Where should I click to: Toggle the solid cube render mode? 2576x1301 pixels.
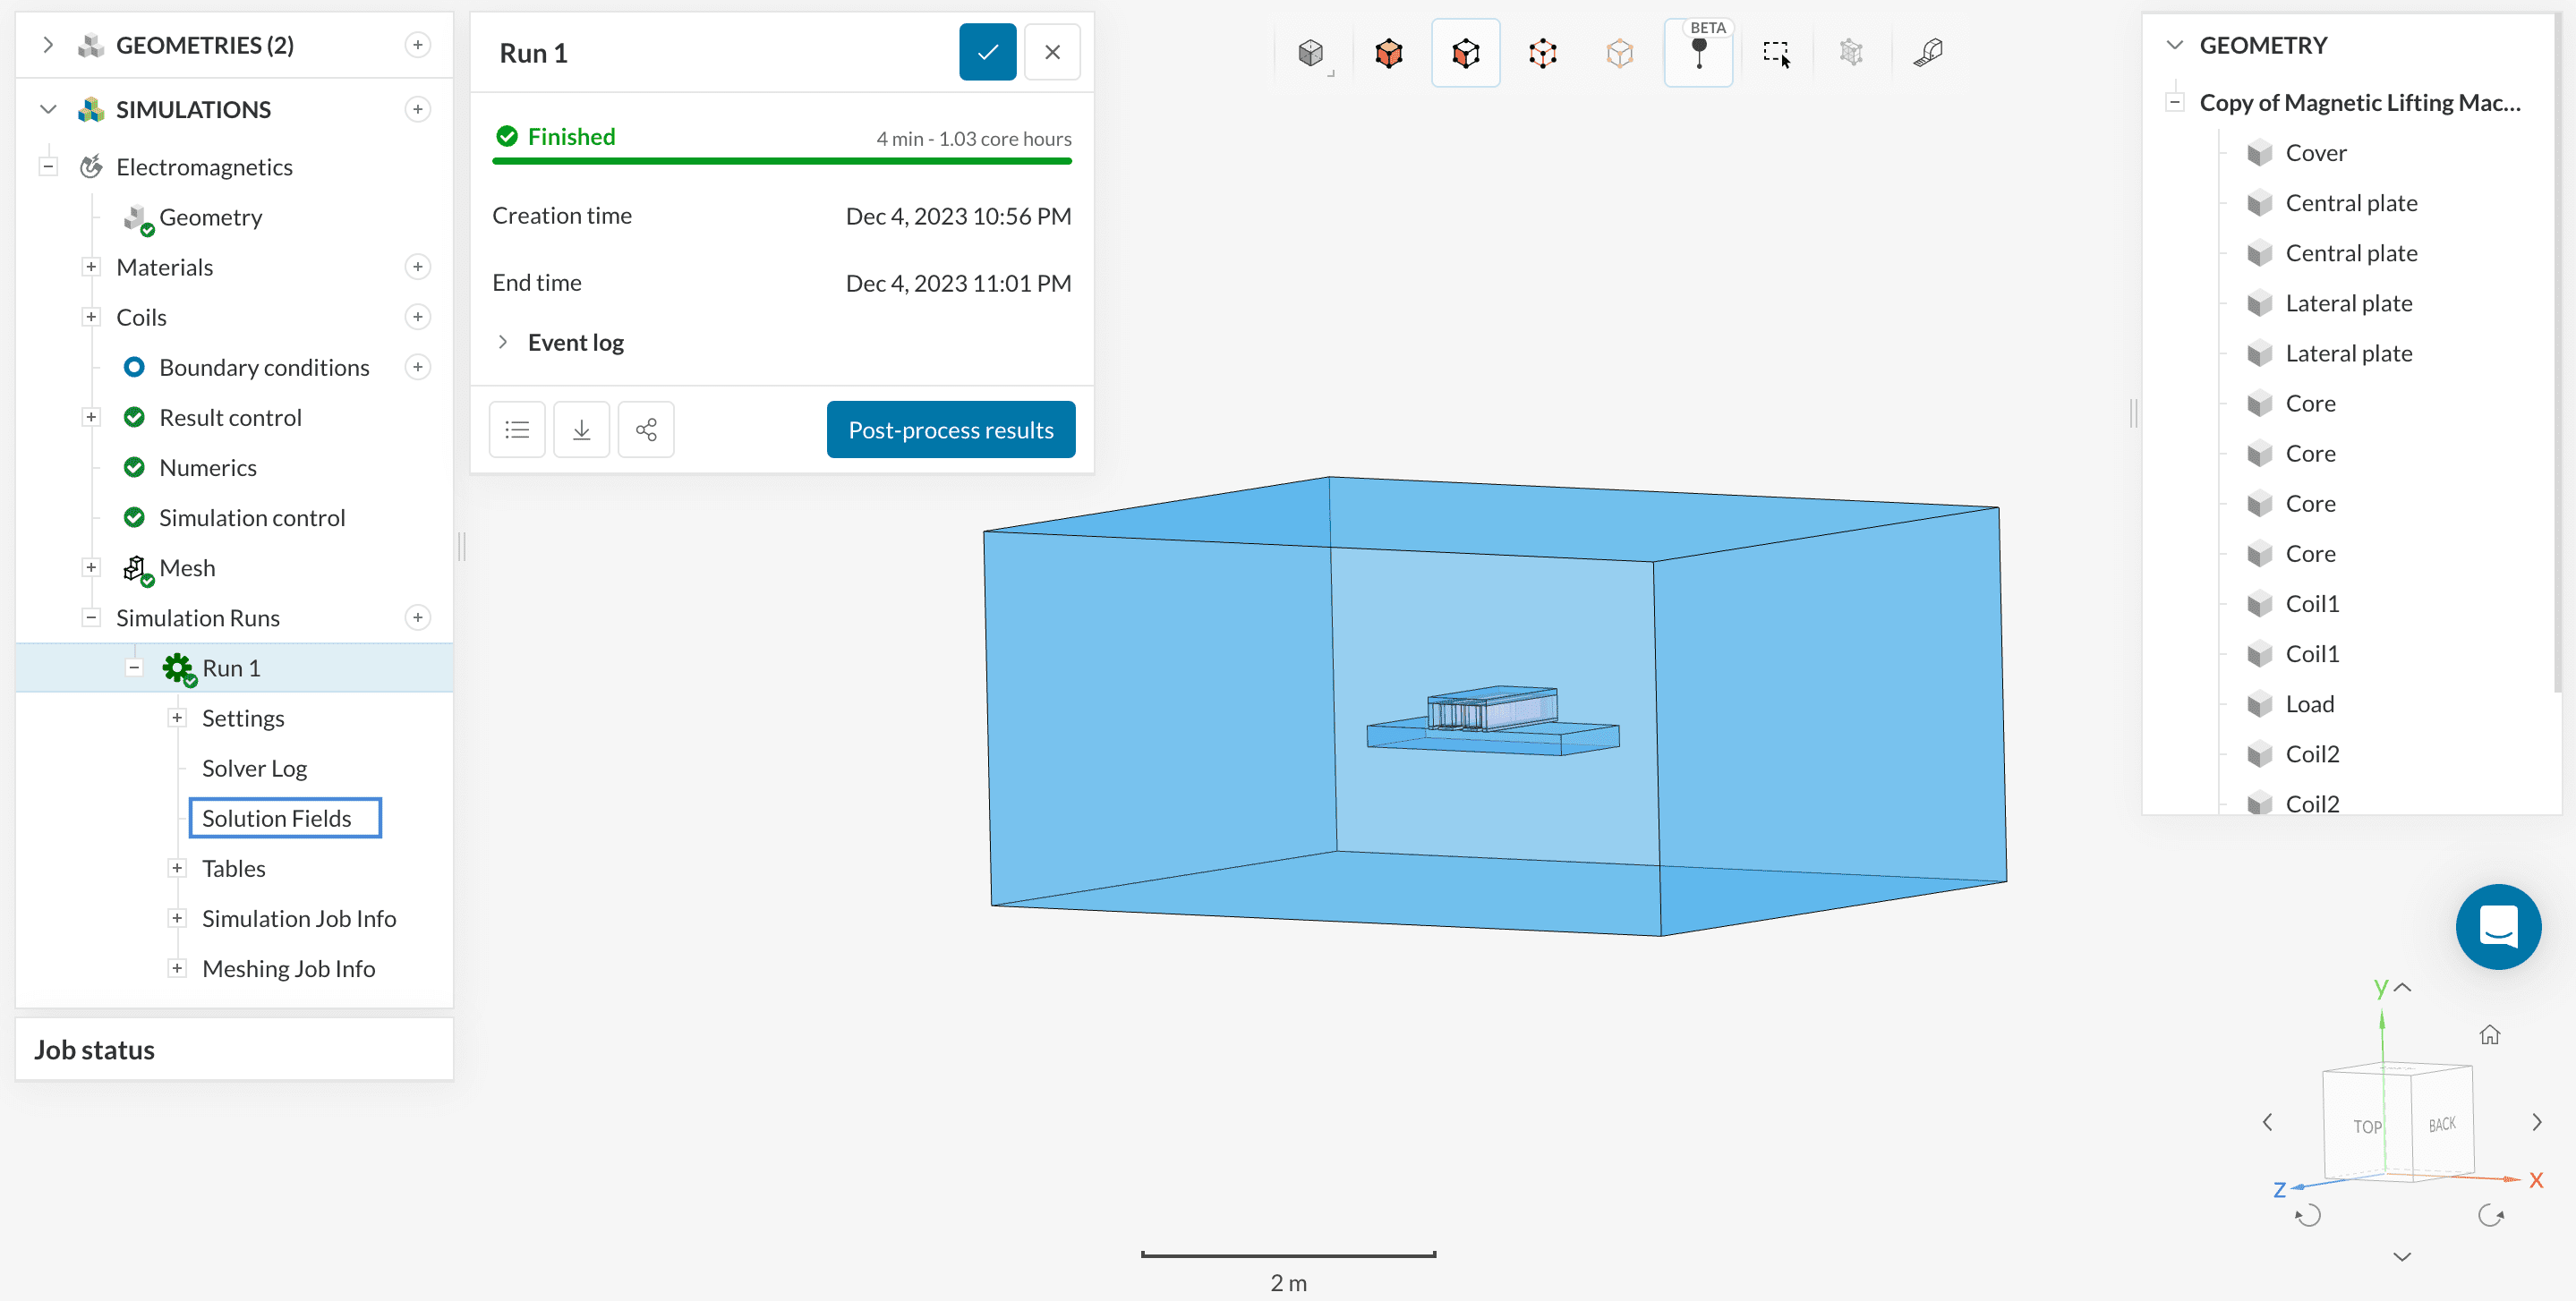pos(1310,53)
